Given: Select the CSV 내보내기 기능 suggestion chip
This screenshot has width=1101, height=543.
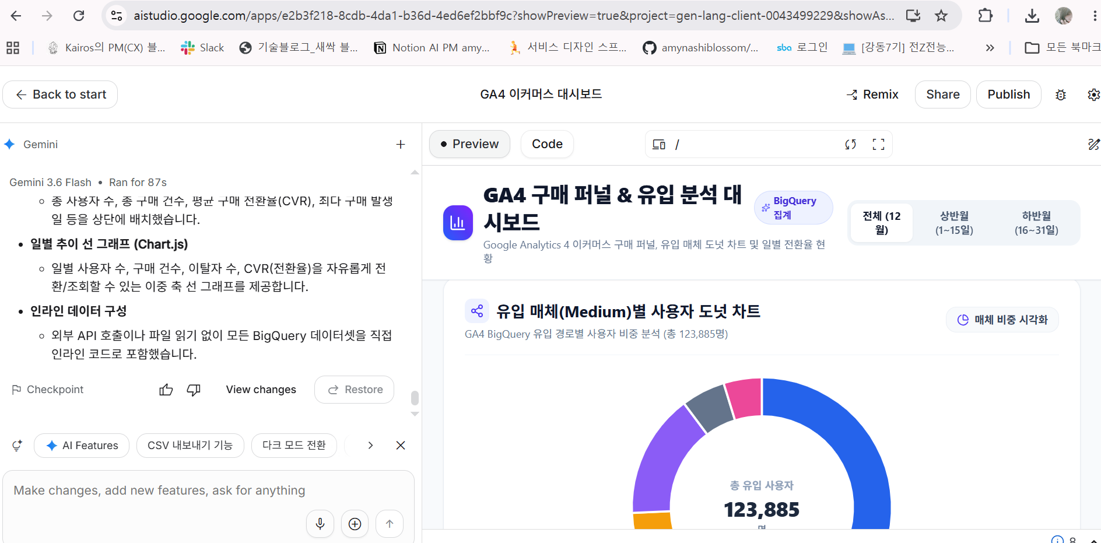Looking at the screenshot, I should 190,446.
